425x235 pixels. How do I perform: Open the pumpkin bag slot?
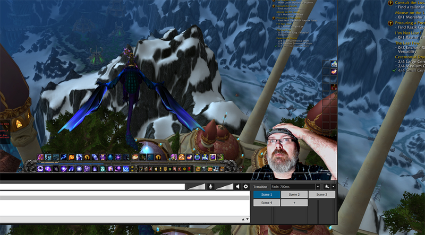[210, 169]
